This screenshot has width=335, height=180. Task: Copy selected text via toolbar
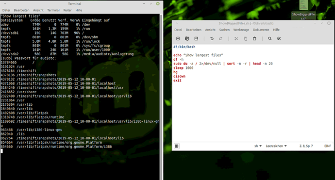(x=245, y=39)
